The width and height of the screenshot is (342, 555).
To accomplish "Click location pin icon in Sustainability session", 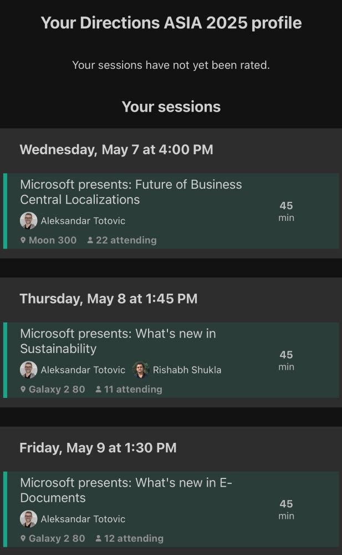I will coord(23,390).
